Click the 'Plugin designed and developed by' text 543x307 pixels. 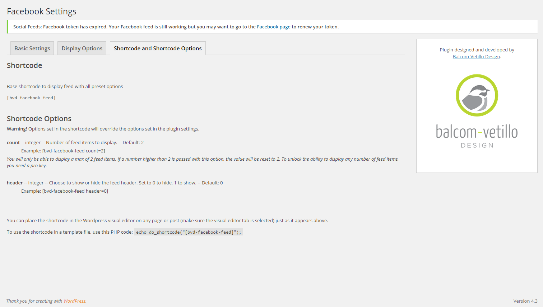[x=477, y=50]
